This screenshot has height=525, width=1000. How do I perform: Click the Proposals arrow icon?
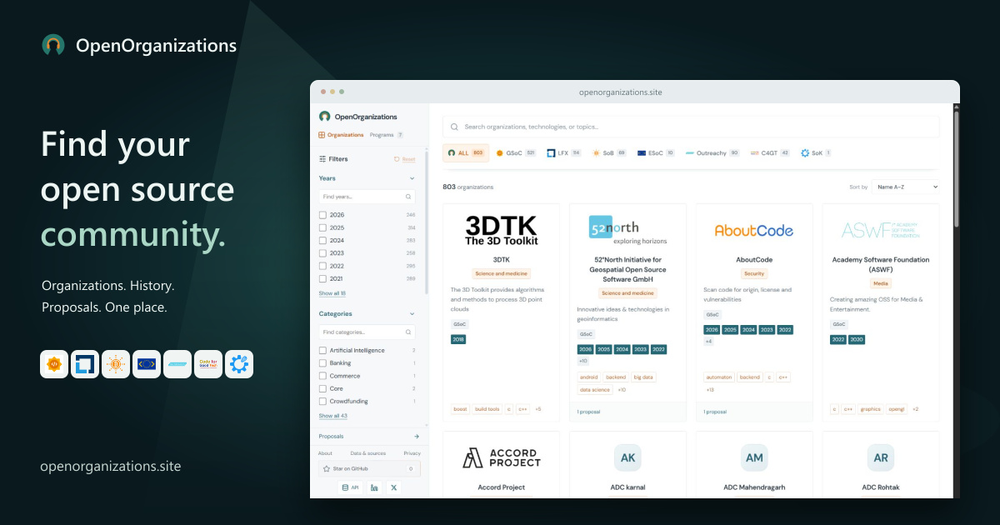417,436
